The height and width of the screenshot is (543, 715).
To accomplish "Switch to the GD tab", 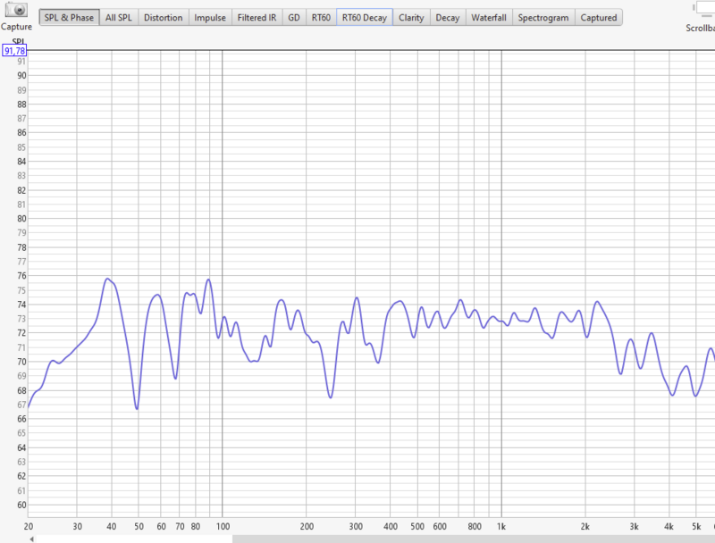I will [293, 18].
